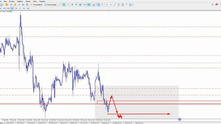Select the text label tool
The image size is (221, 124).
(126, 4)
